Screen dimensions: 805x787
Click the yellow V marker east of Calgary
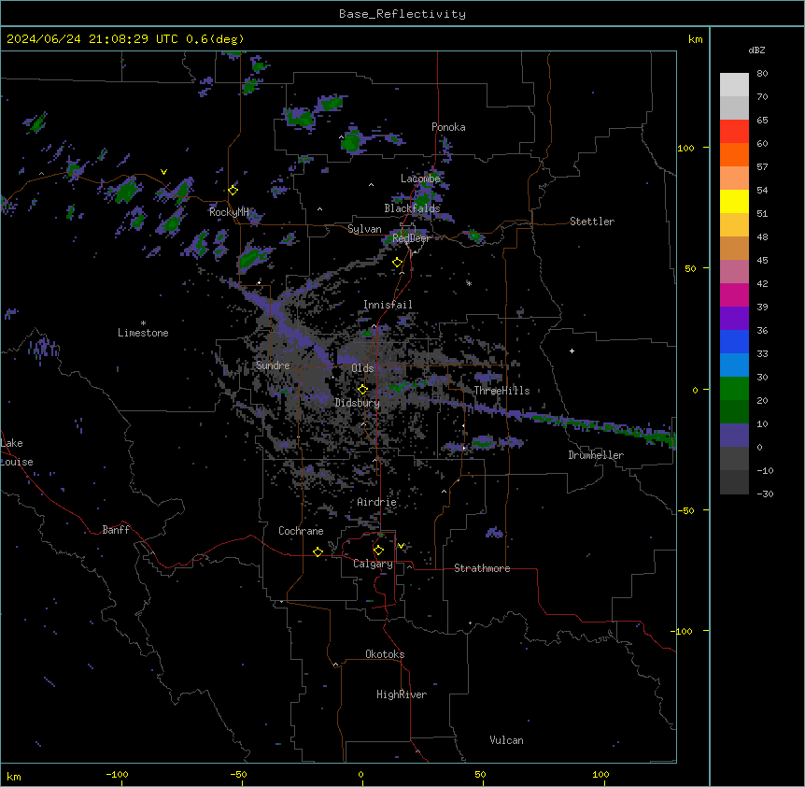[x=401, y=546]
